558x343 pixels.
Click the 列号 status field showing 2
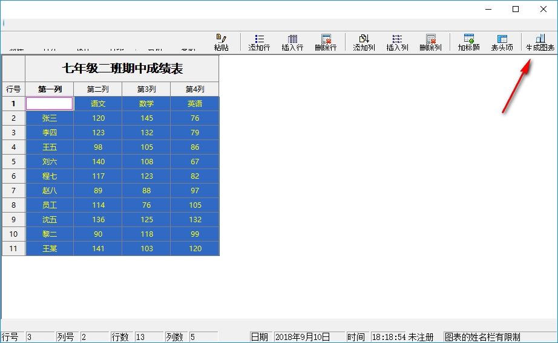[94, 337]
